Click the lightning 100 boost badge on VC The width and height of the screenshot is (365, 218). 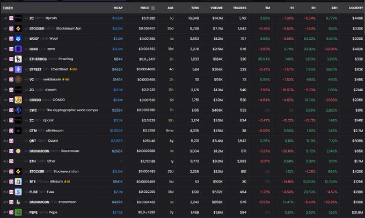point(65,79)
